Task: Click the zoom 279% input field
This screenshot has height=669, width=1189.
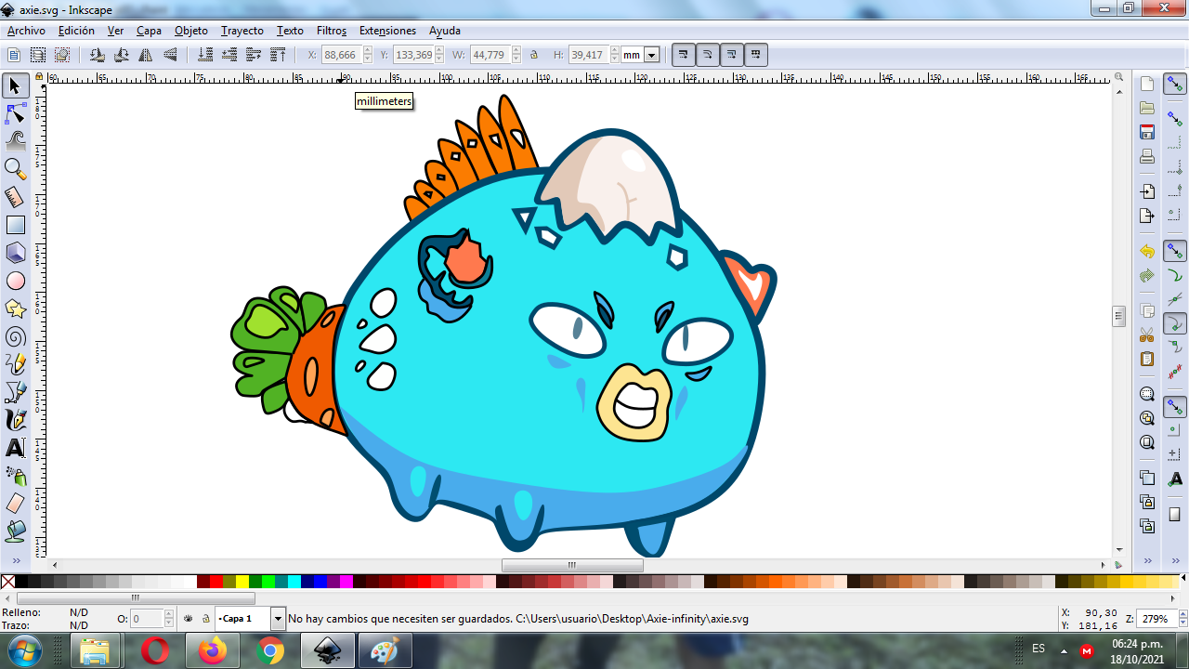Action: point(1156,618)
